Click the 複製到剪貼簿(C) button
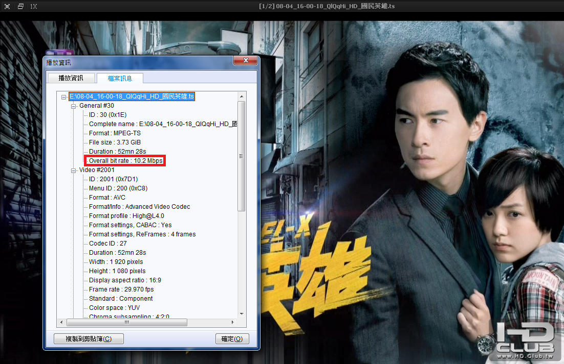The image size is (564, 364). click(89, 338)
